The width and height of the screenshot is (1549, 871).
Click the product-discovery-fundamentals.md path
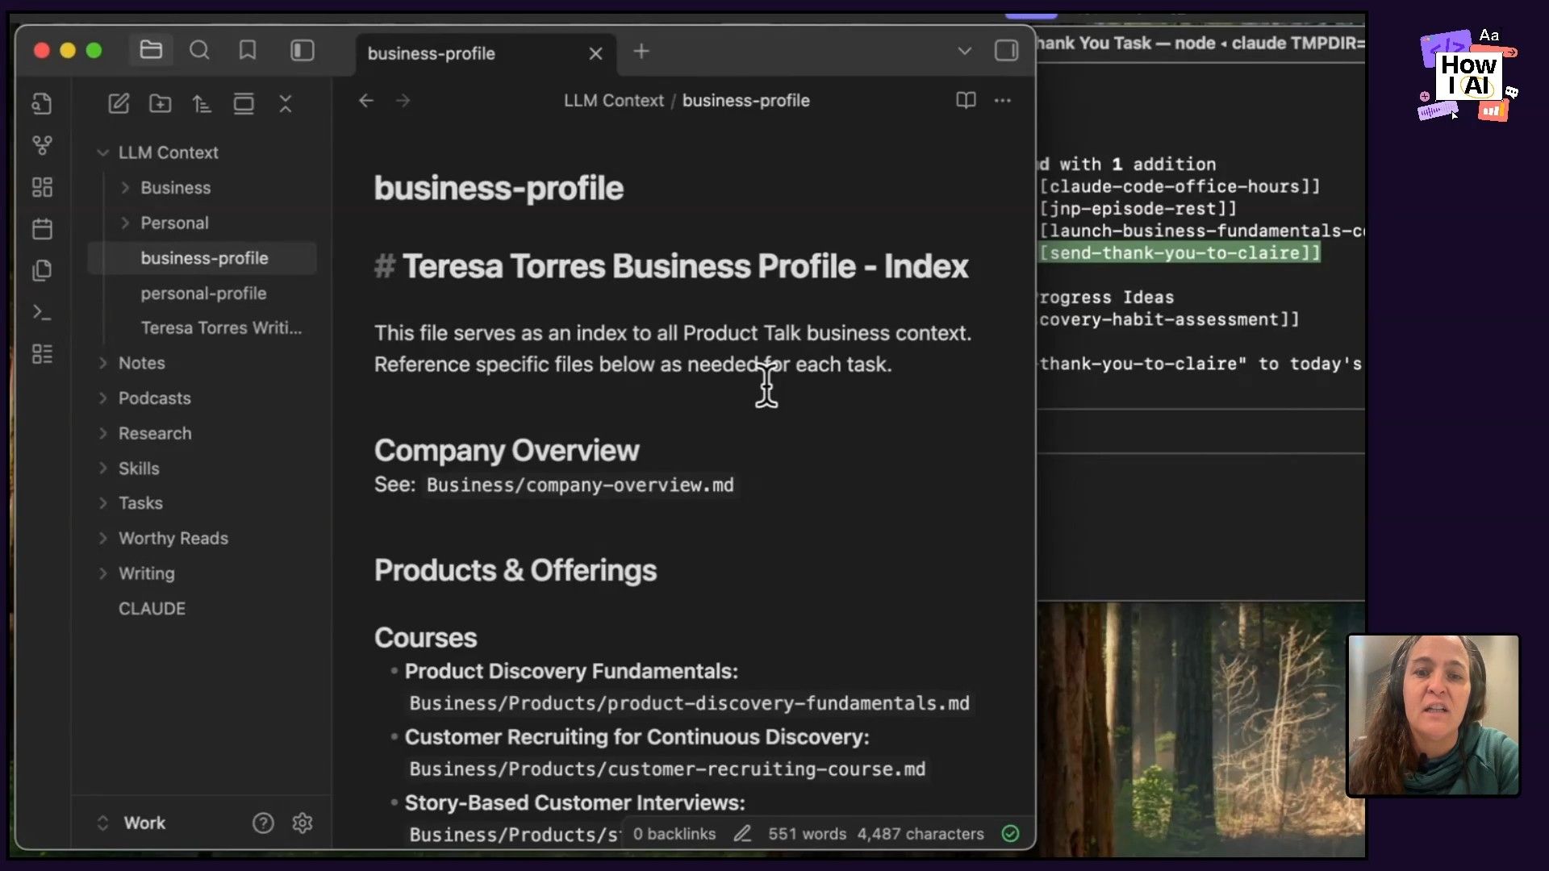coord(689,703)
